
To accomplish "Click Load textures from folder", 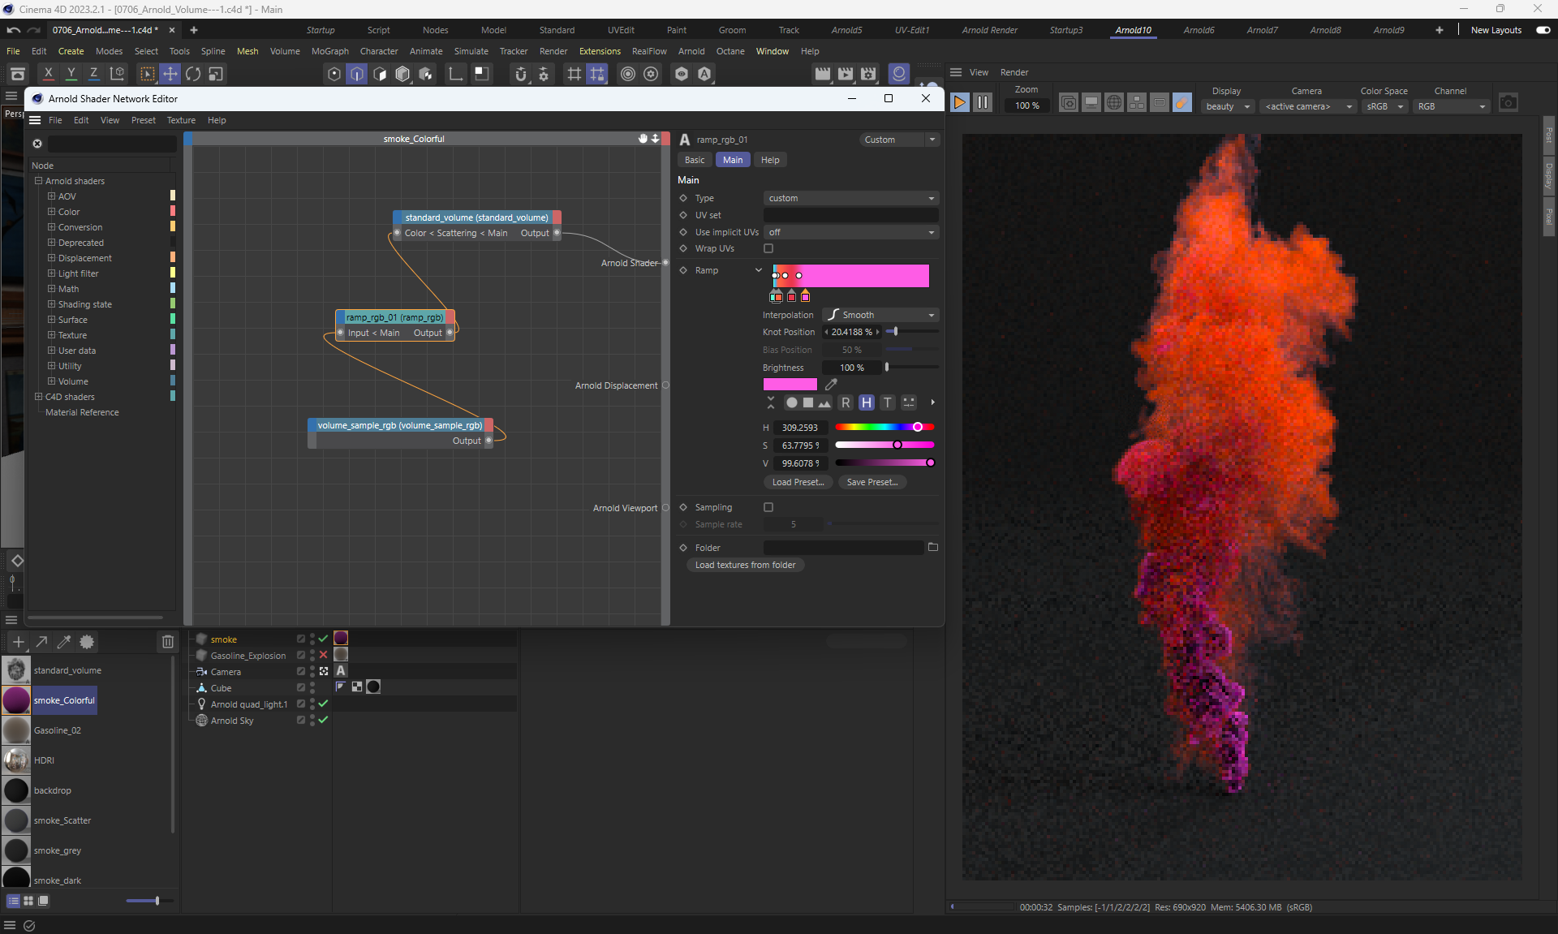I will coord(745,565).
